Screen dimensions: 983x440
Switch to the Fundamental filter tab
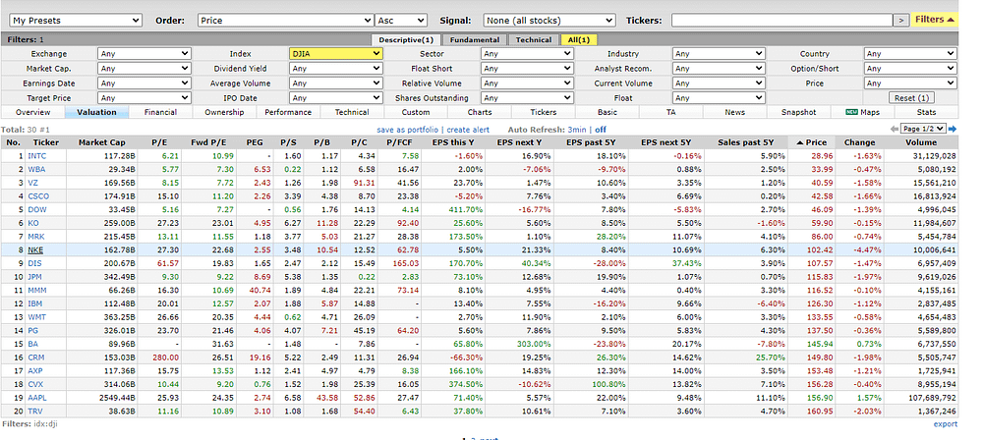475,39
